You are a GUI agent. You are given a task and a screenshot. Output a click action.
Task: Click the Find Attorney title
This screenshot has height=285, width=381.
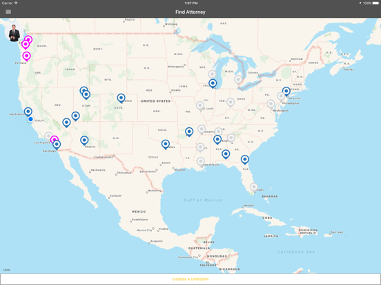tap(190, 12)
